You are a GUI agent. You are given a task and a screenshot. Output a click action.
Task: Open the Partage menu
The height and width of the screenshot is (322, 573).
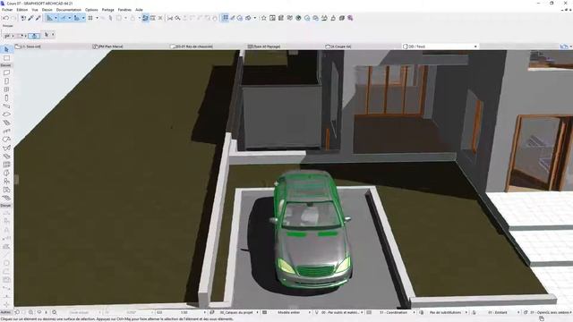[107, 10]
